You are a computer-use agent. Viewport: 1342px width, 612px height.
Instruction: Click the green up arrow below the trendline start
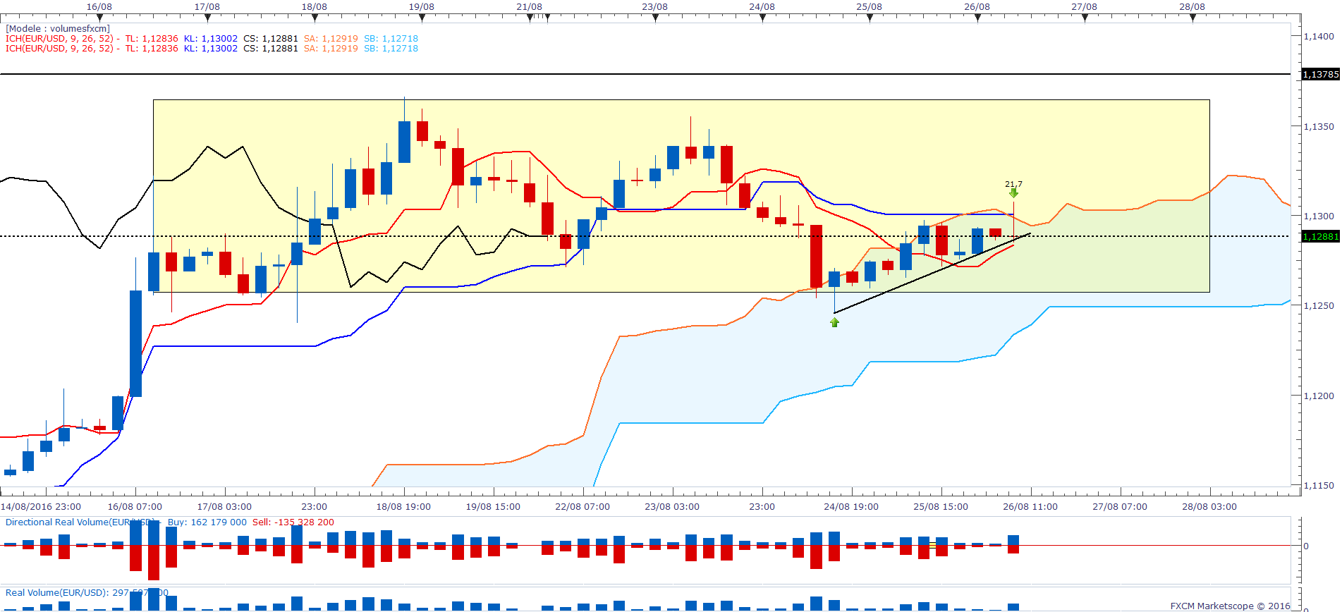pos(834,322)
